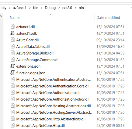Go to the net8.0 folder in breadcrumb
132x129 pixels.
(x=67, y=8)
